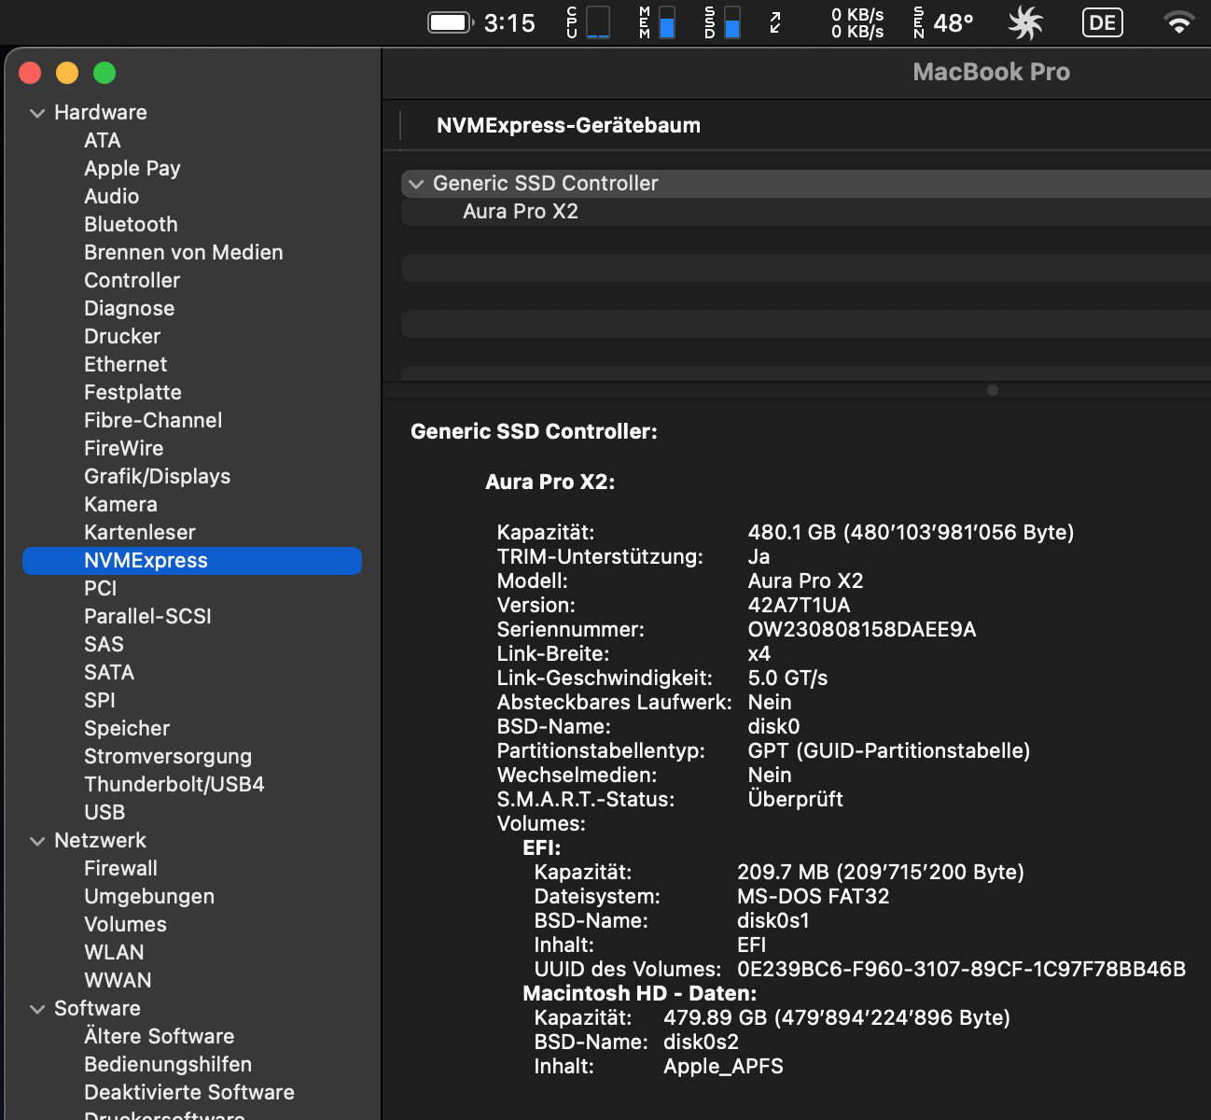
Task: Click the pane splitter handle dot
Action: [x=993, y=390]
